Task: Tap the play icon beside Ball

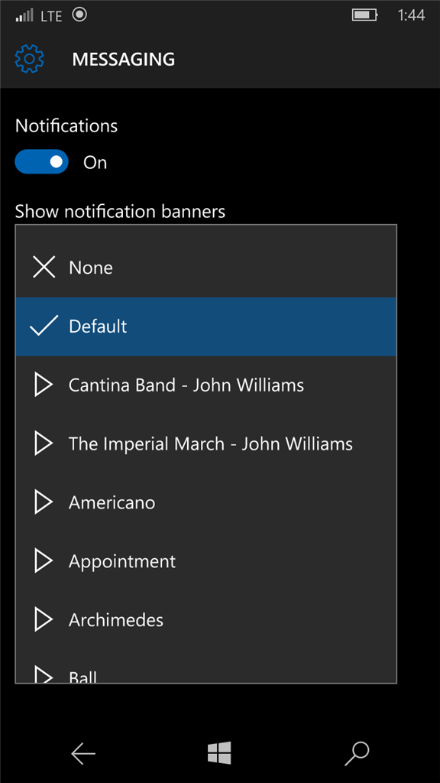Action: 44,675
